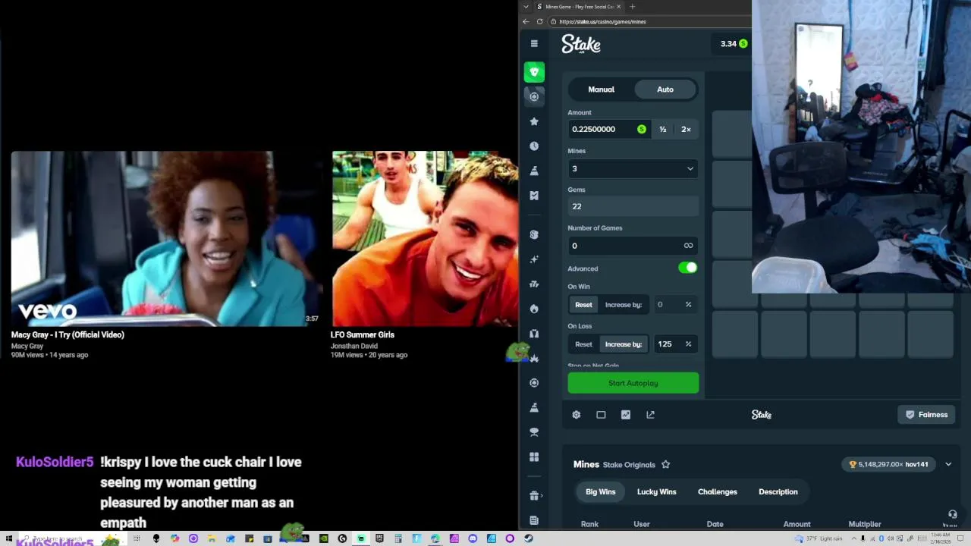Open the gift promotions icon in sidebar
Image resolution: width=971 pixels, height=546 pixels.
(534, 495)
